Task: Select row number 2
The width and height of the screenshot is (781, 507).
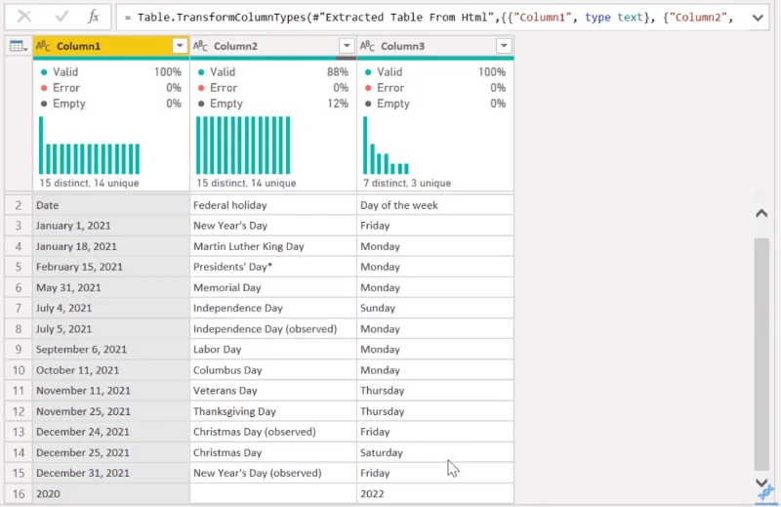Action: (x=19, y=205)
